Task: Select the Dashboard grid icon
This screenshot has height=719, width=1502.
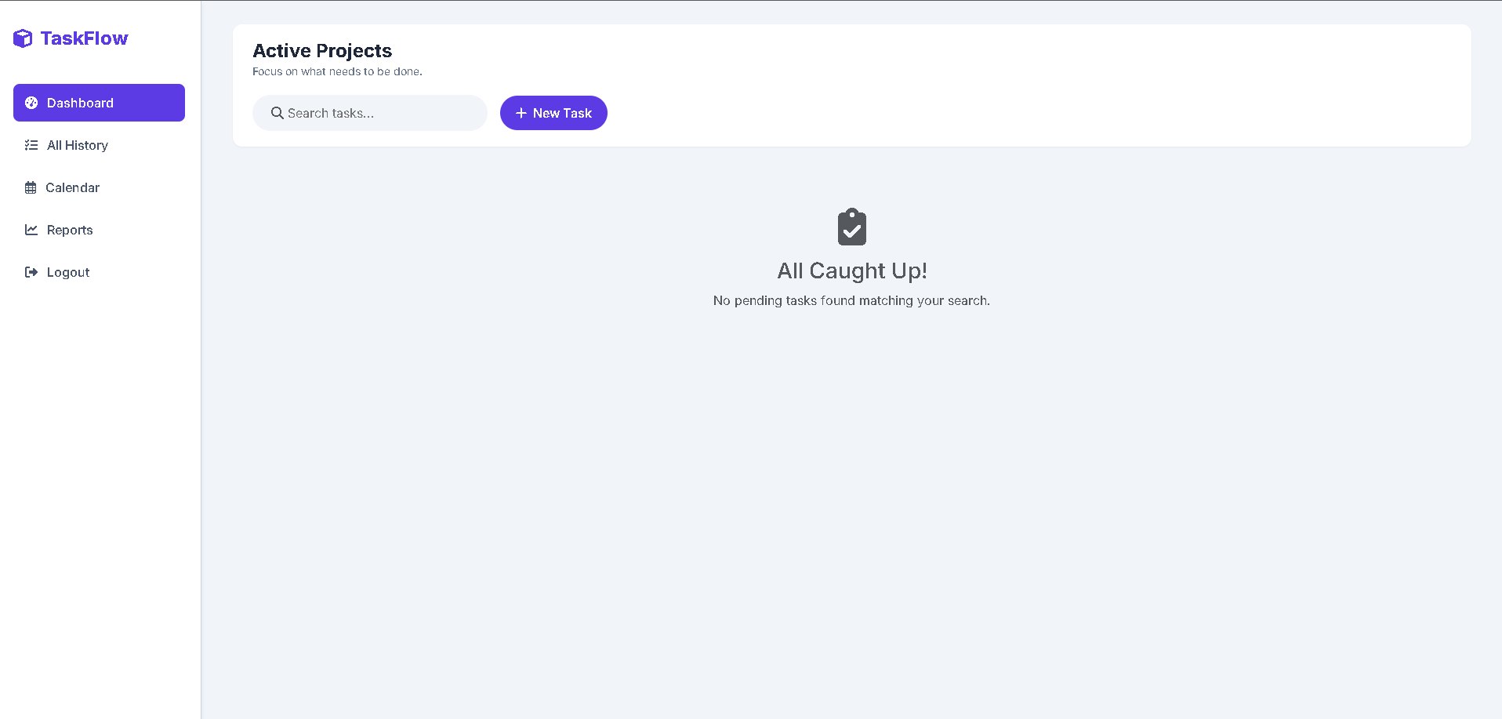Action: click(x=31, y=102)
